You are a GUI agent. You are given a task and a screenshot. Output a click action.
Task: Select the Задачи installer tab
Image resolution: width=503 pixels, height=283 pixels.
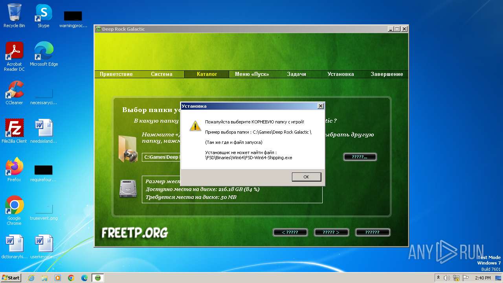[296, 74]
